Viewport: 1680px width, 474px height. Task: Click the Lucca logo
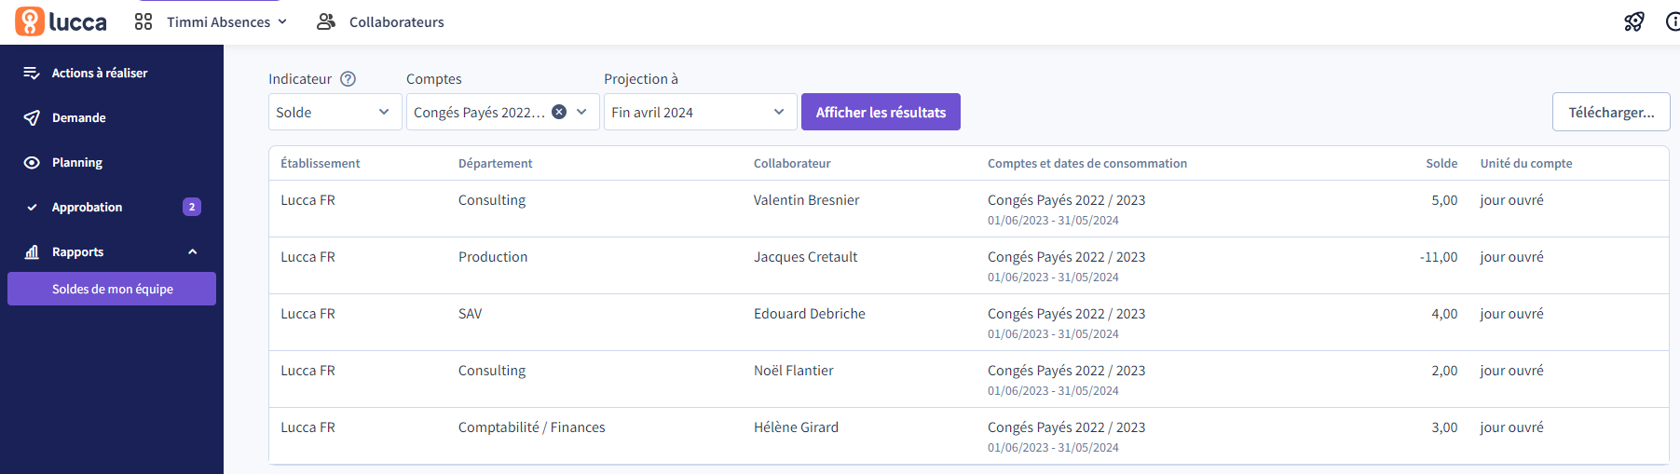(61, 21)
